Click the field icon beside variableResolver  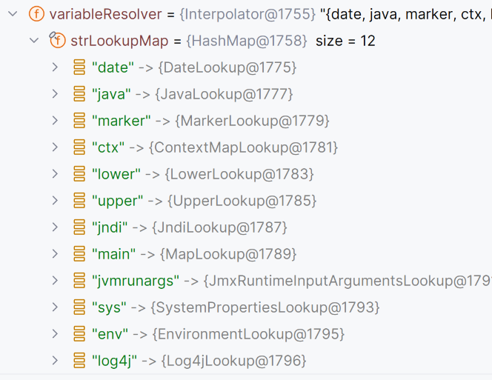pos(37,14)
